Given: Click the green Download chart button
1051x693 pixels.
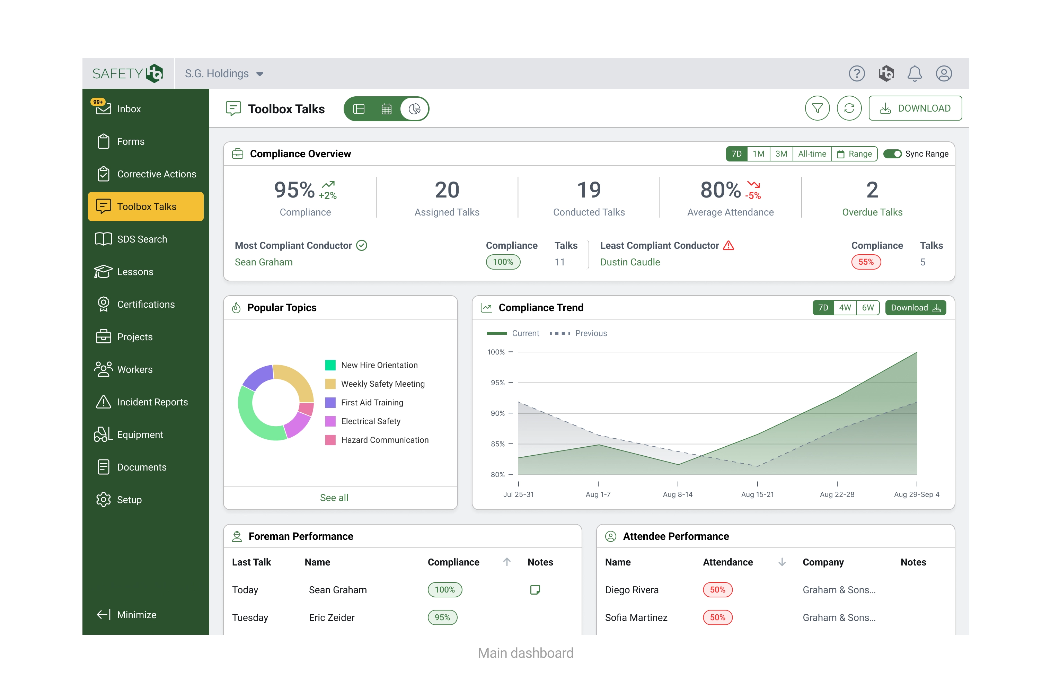Looking at the screenshot, I should click(x=915, y=308).
